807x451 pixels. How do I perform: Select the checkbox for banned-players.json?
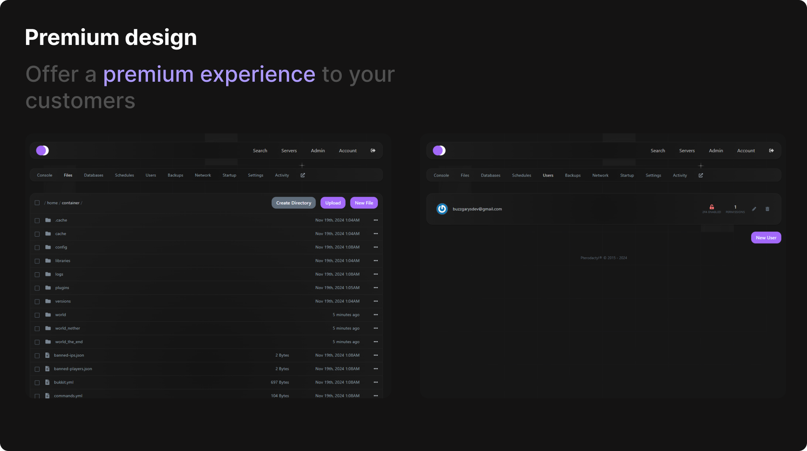pos(37,369)
